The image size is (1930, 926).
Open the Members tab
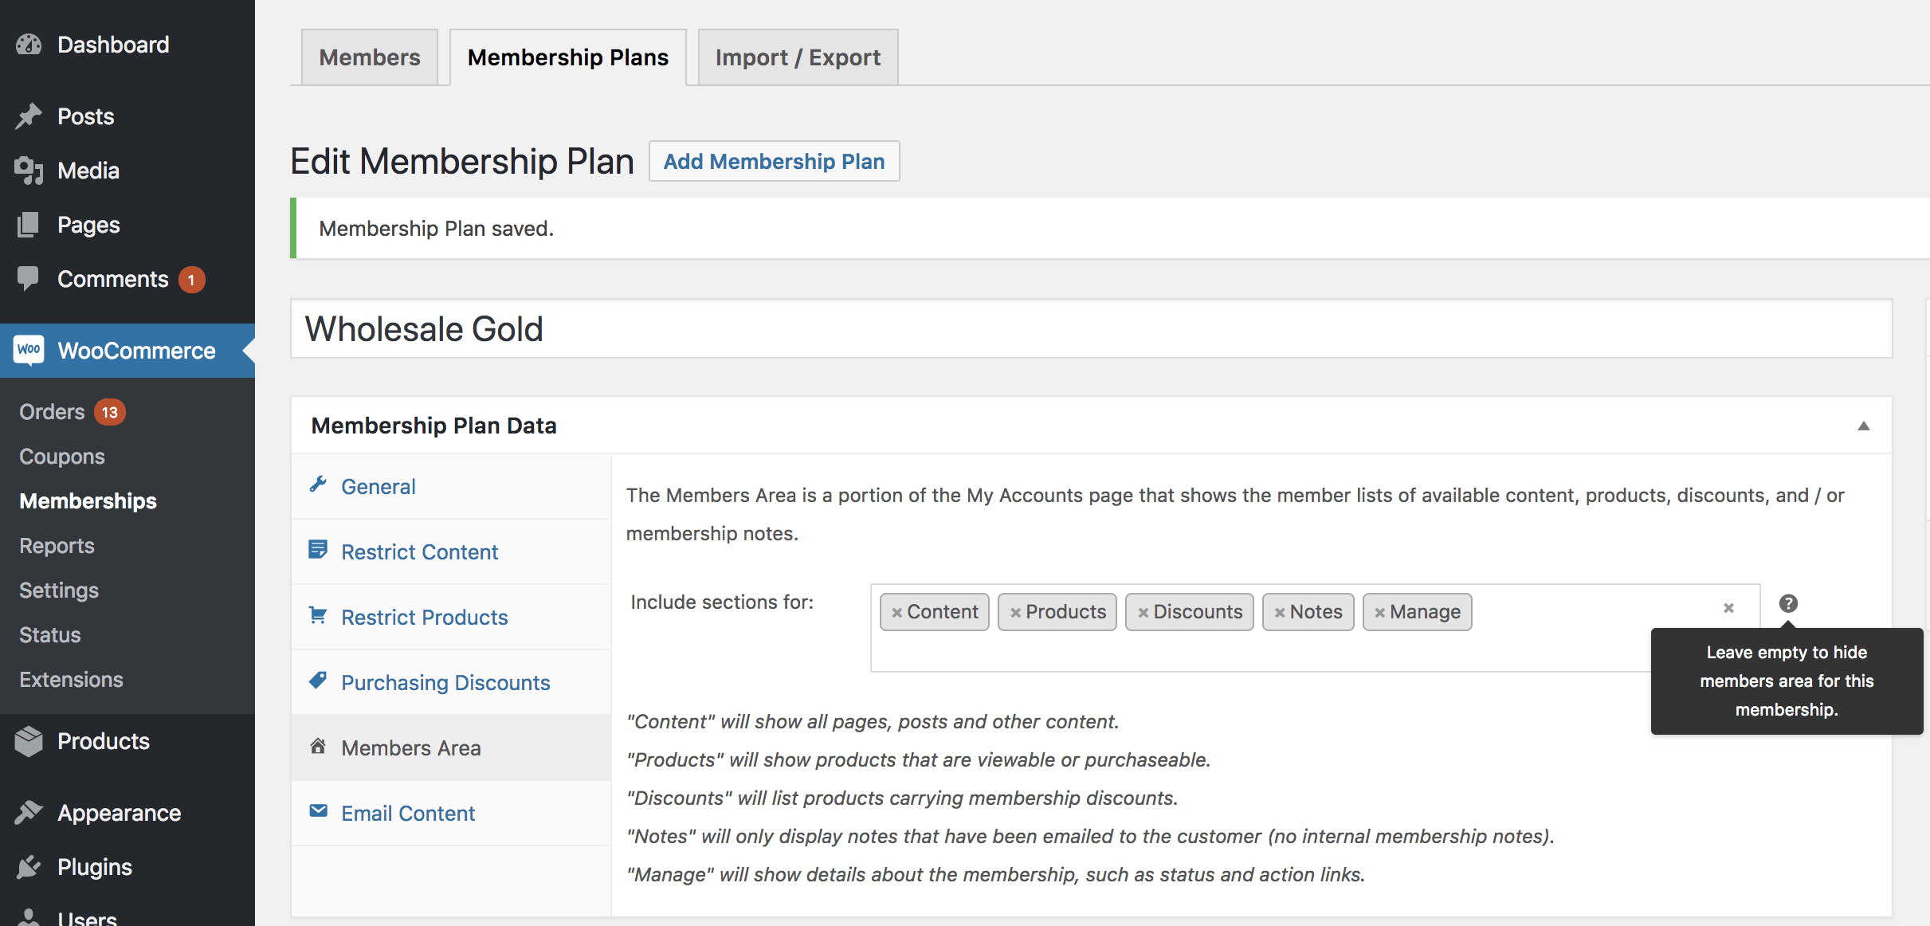click(369, 57)
